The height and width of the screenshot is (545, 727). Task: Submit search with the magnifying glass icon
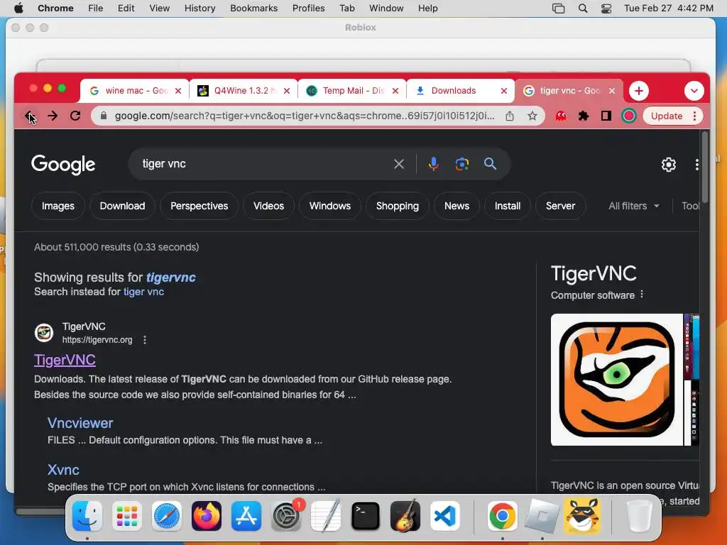pos(490,164)
